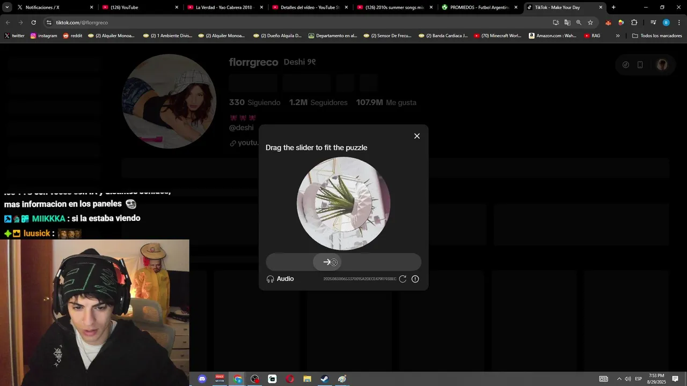Open the 1.2M Seguidores count

[x=318, y=102]
